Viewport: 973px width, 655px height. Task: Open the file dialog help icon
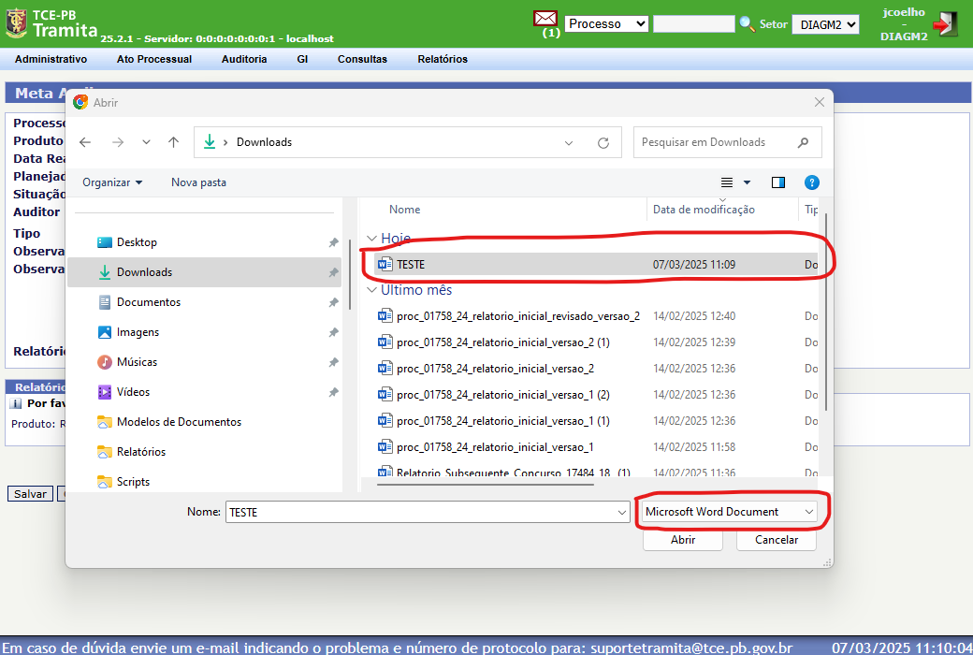(812, 182)
